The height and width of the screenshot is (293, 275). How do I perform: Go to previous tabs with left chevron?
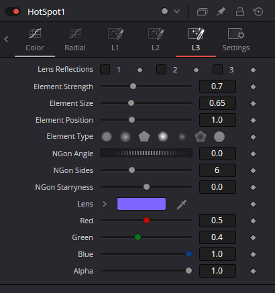[x=6, y=40]
